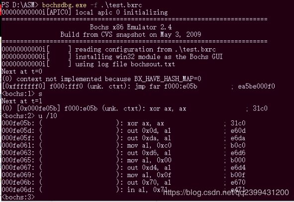The height and width of the screenshot is (202, 294).
Task: Click the 'Next at t=1' line
Action: 22,101
